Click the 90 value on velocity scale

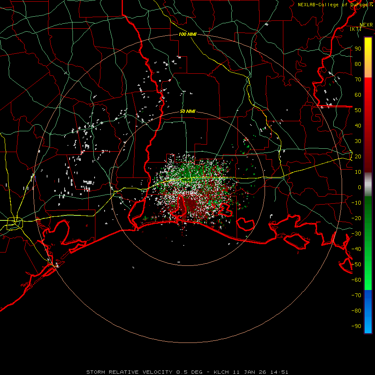(358, 49)
